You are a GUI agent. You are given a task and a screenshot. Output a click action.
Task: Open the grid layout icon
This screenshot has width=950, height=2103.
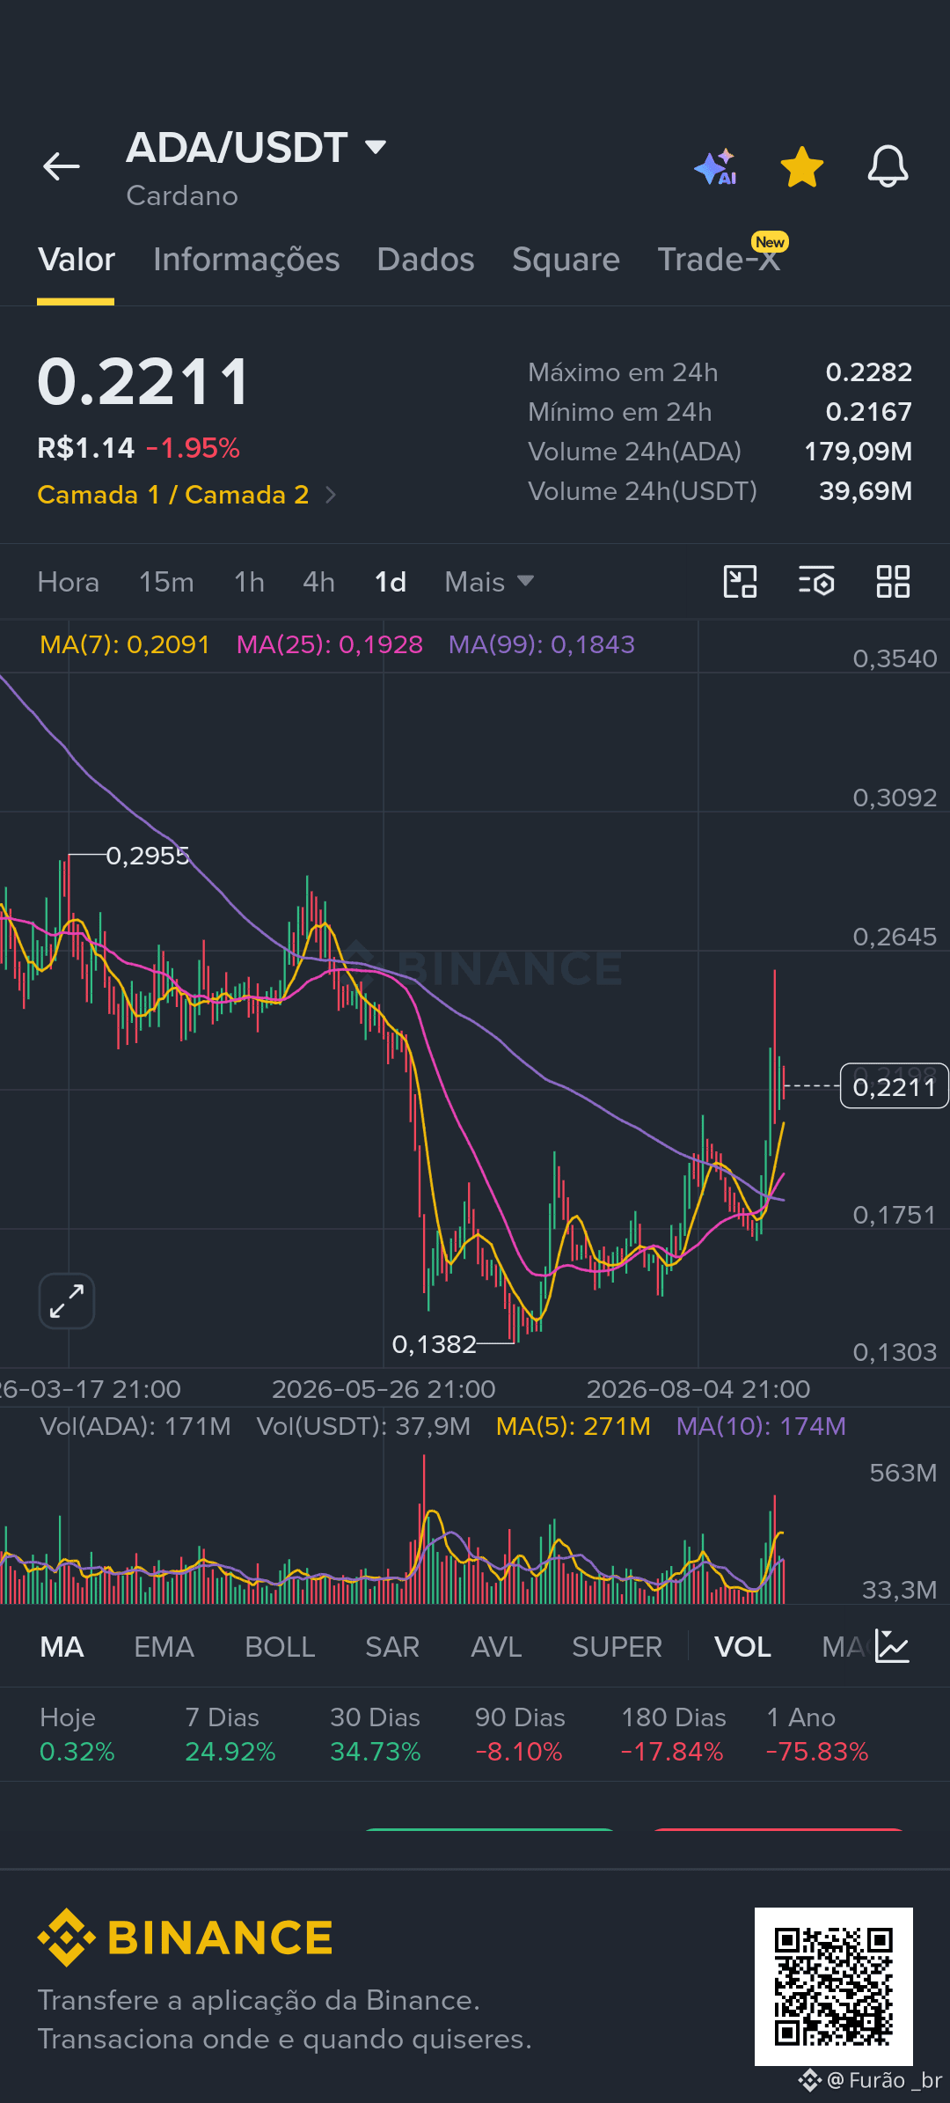click(x=893, y=582)
